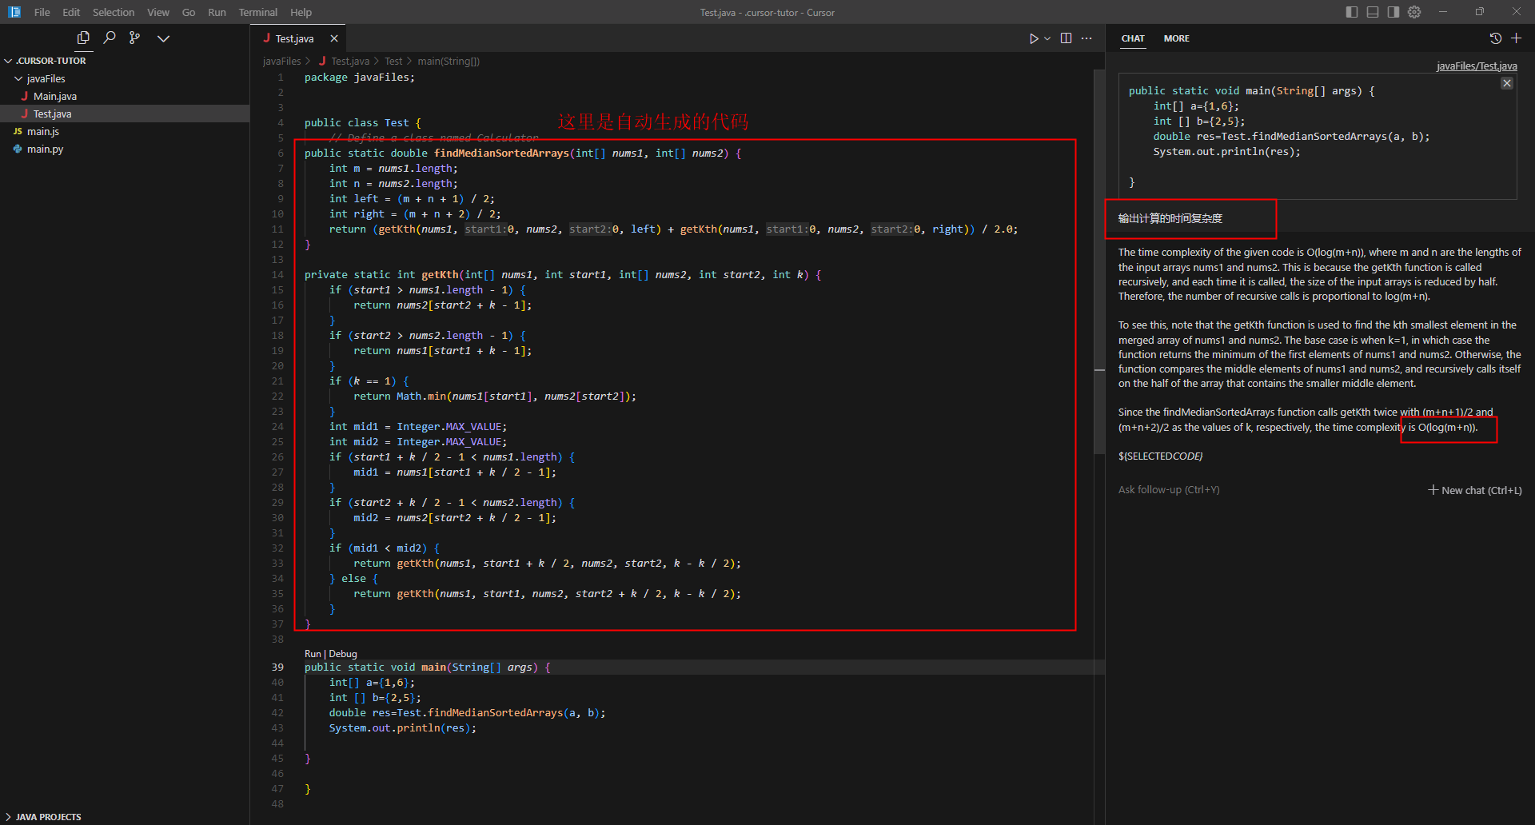Switch to the MORE tab

click(x=1177, y=38)
